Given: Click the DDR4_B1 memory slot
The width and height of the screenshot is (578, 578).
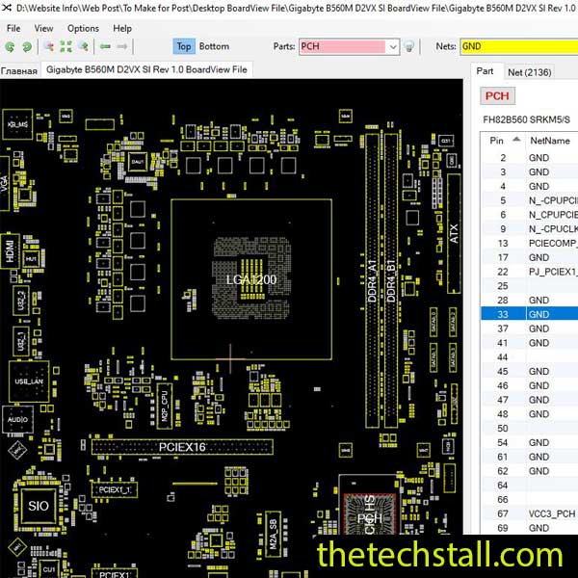Looking at the screenshot, I should 391,281.
